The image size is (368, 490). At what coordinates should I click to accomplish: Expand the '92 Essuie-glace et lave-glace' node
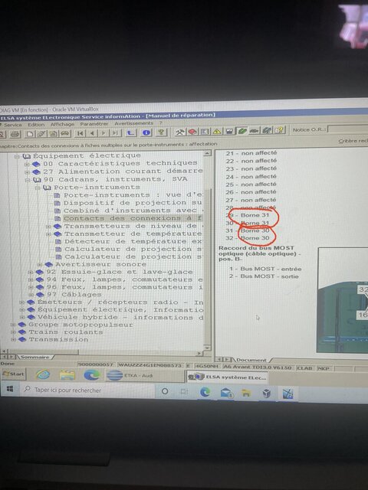(x=30, y=273)
